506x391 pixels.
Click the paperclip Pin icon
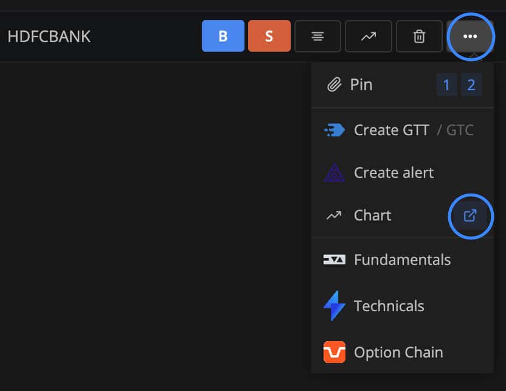pyautogui.click(x=334, y=85)
